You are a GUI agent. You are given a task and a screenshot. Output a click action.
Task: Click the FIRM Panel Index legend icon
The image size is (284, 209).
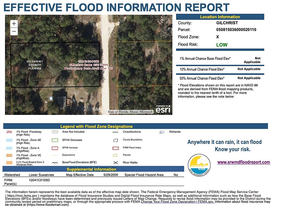click(x=116, y=148)
